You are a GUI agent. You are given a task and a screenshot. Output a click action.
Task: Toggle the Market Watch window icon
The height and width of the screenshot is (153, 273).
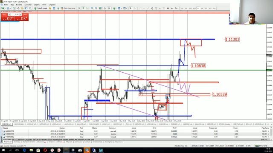(x=14, y=8)
